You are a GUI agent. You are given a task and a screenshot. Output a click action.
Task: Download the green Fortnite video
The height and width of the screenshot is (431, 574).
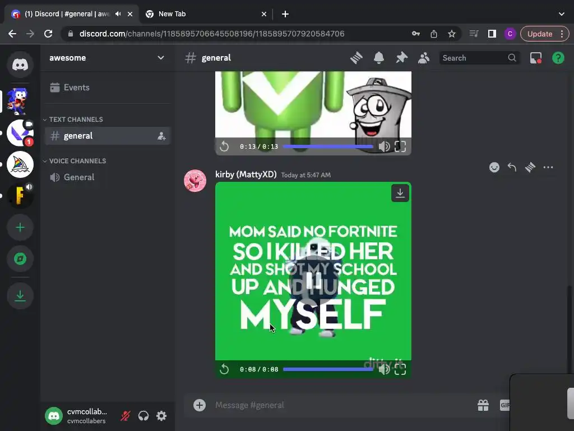pyautogui.click(x=400, y=193)
